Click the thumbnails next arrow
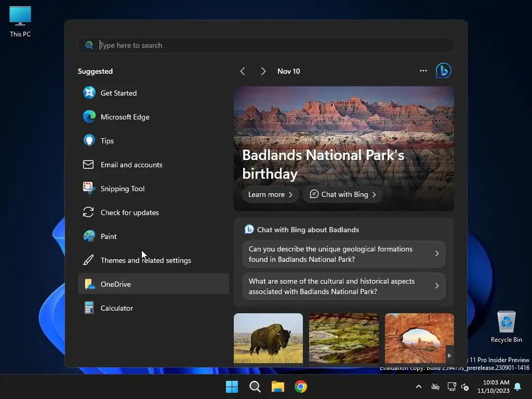 click(449, 355)
